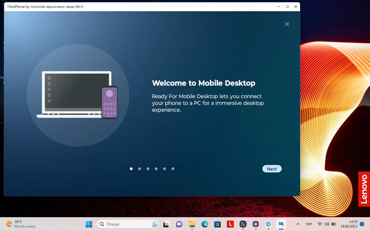Open the weather widget 28°C Mostly sunny

[x=21, y=224]
